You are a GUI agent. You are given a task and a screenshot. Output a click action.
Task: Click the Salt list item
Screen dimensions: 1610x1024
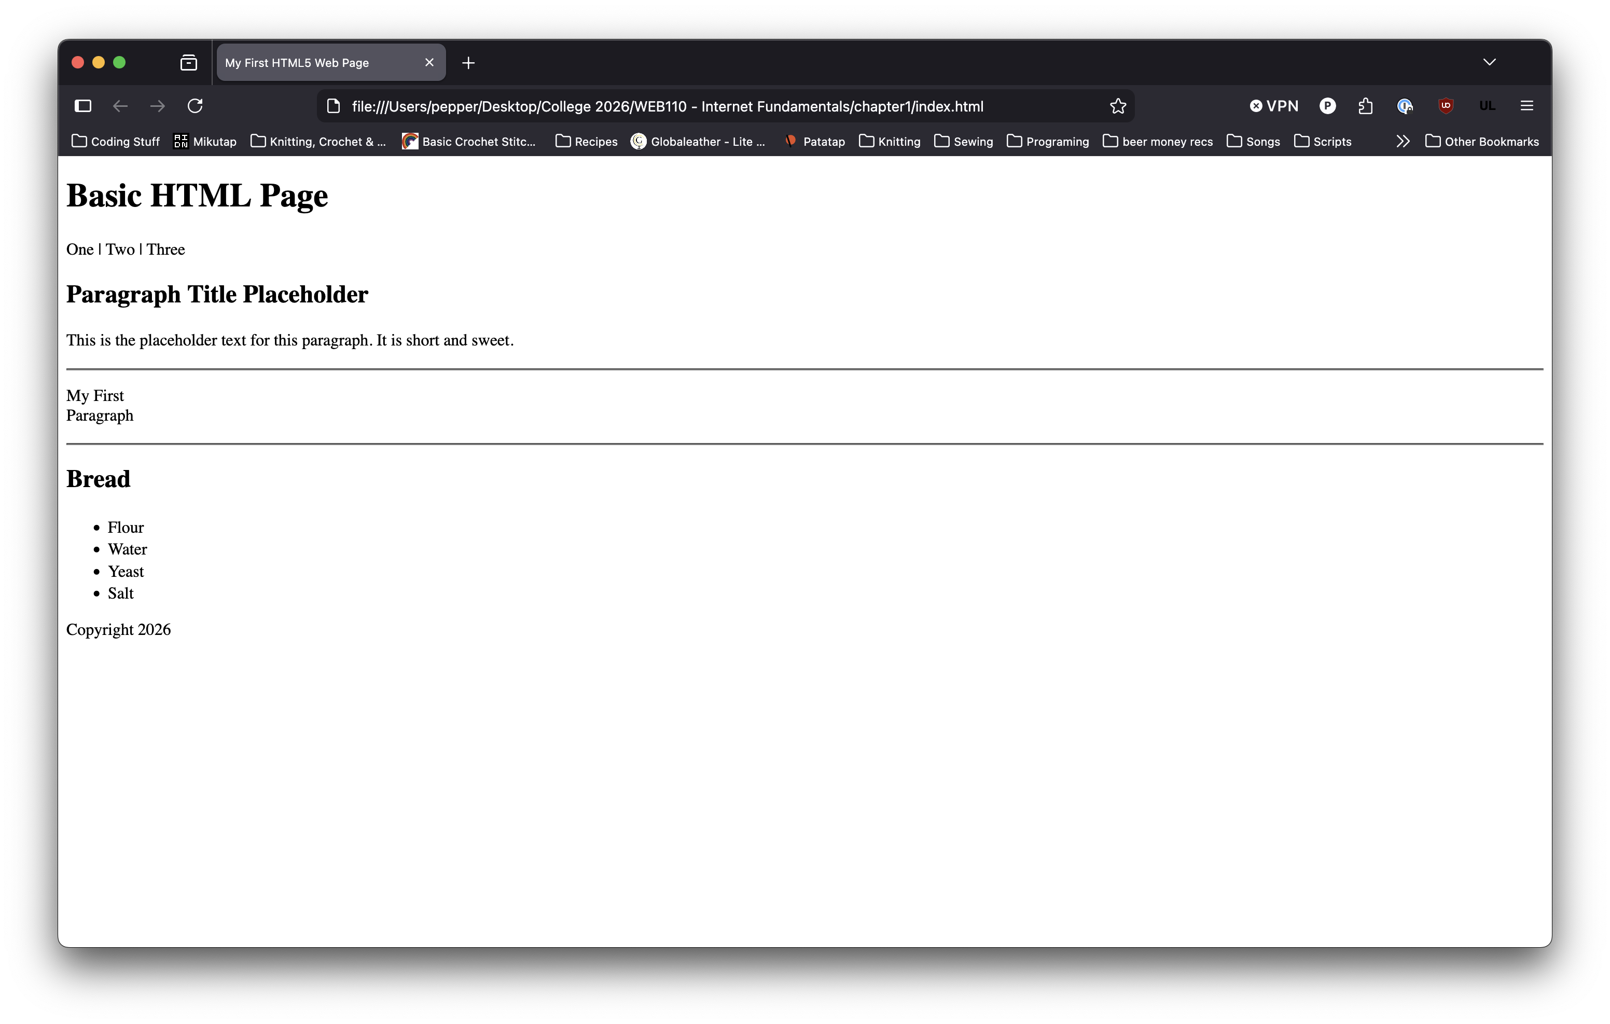121,593
